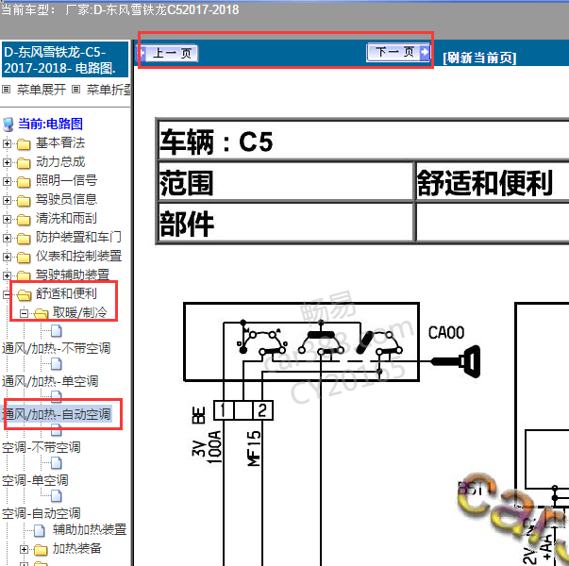This screenshot has width=569, height=566.
Task: Click the document icon above 通风/加热-单空调
Action: click(x=57, y=363)
